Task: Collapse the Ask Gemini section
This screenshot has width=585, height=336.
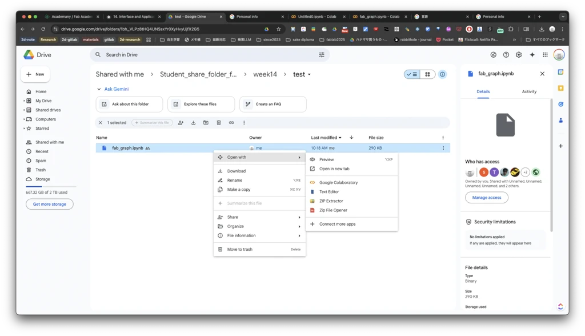Action: 99,89
